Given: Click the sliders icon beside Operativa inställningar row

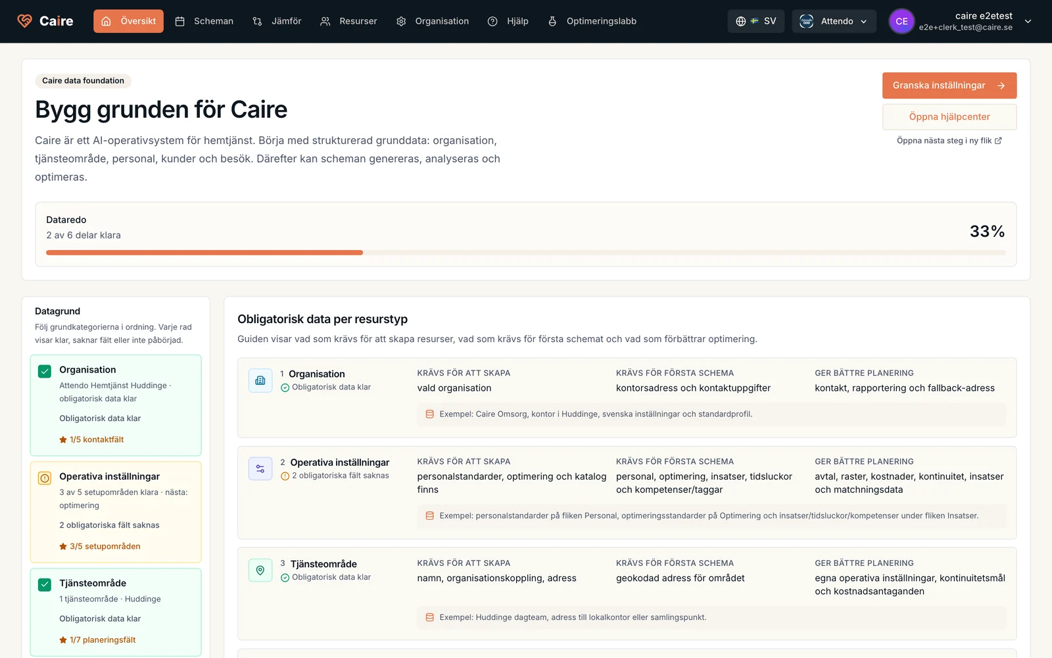Looking at the screenshot, I should click(260, 468).
